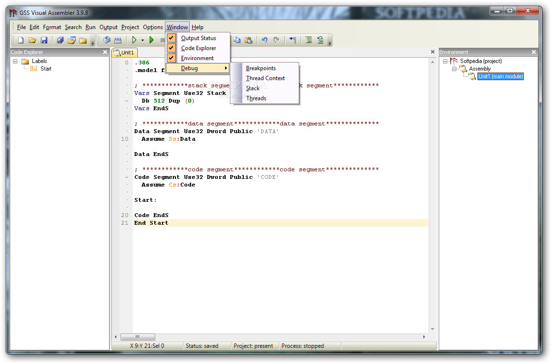Click editor vertical scrollbar down arrow
Screen dimensions: 552x364
[x=433, y=329]
